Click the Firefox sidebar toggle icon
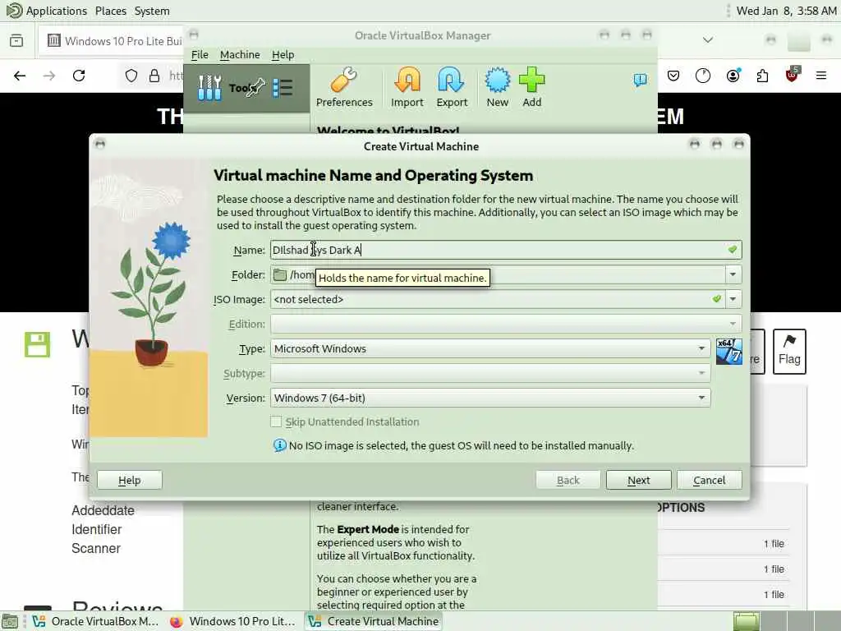Image resolution: width=841 pixels, height=631 pixels. pos(16,41)
